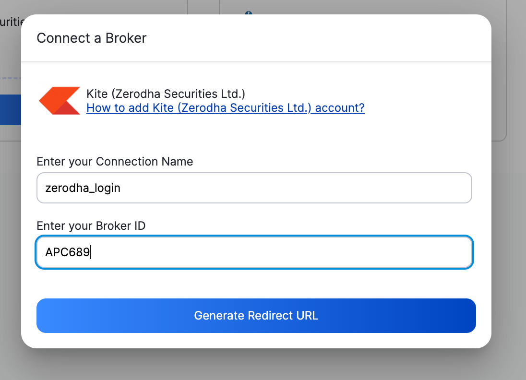Viewport: 526px width, 380px height.
Task: Place cursor on the 'APC689' text
Action: (67, 252)
